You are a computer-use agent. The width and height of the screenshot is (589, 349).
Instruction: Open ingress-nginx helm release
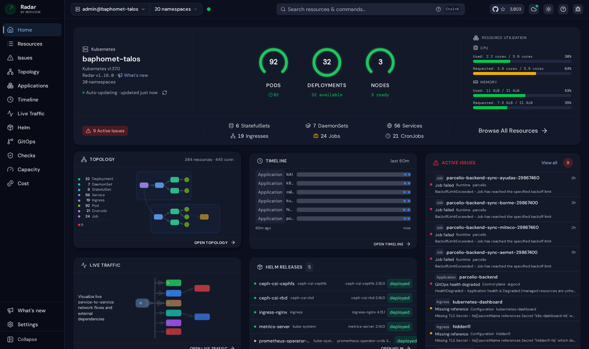point(333,312)
